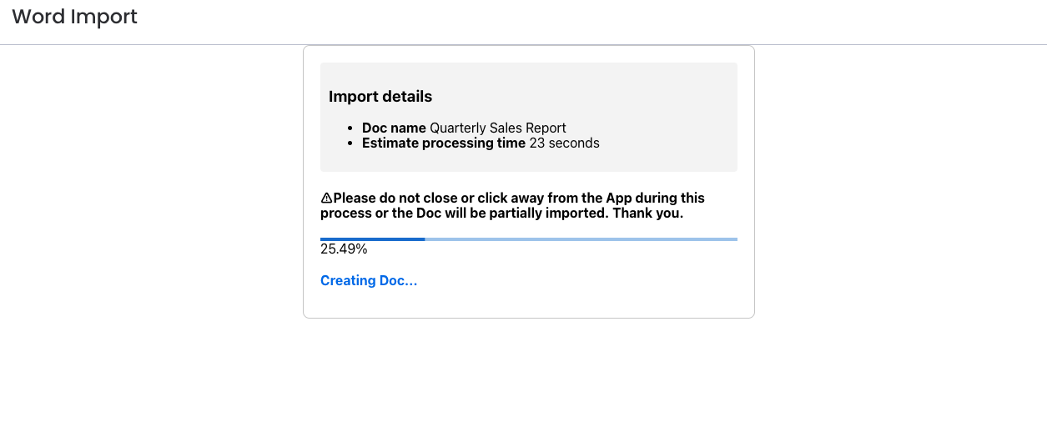Image resolution: width=1047 pixels, height=422 pixels.
Task: Click the word 'App' in warning message
Action: tap(619, 198)
